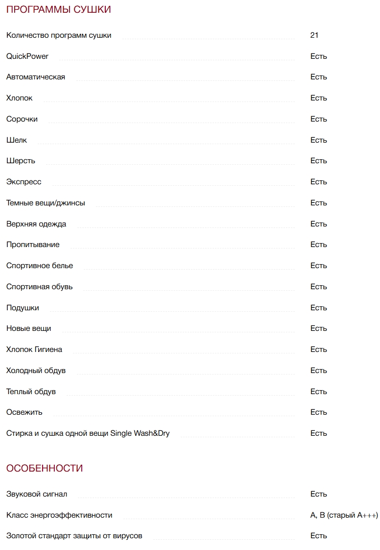This screenshot has height=550, width=380.
Task: Click the "Золотой стандарт защиты от вирусов" label
Action: 74,536
